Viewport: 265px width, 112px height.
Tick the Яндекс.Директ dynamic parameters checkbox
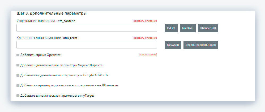coord(18,65)
